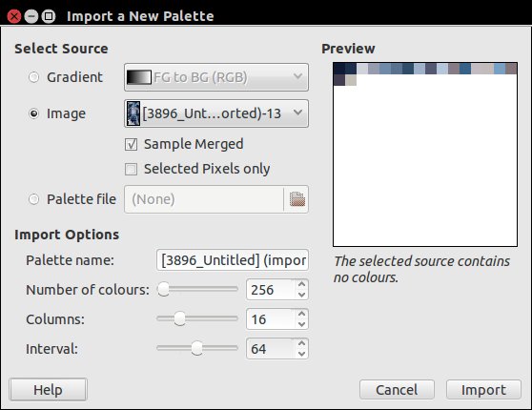This screenshot has width=532, height=410.
Task: Click the 'selected source contains no colours' message
Action: tap(421, 270)
